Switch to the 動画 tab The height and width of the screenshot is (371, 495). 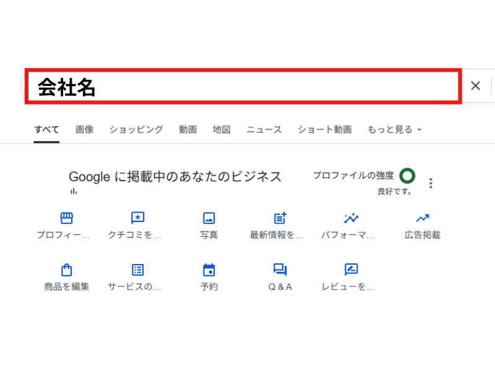(x=188, y=129)
